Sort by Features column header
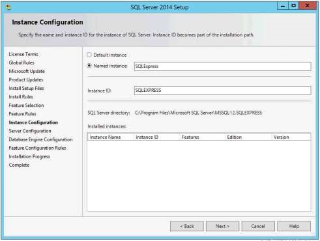This screenshot has width=320, height=241. pyautogui.click(x=202, y=137)
